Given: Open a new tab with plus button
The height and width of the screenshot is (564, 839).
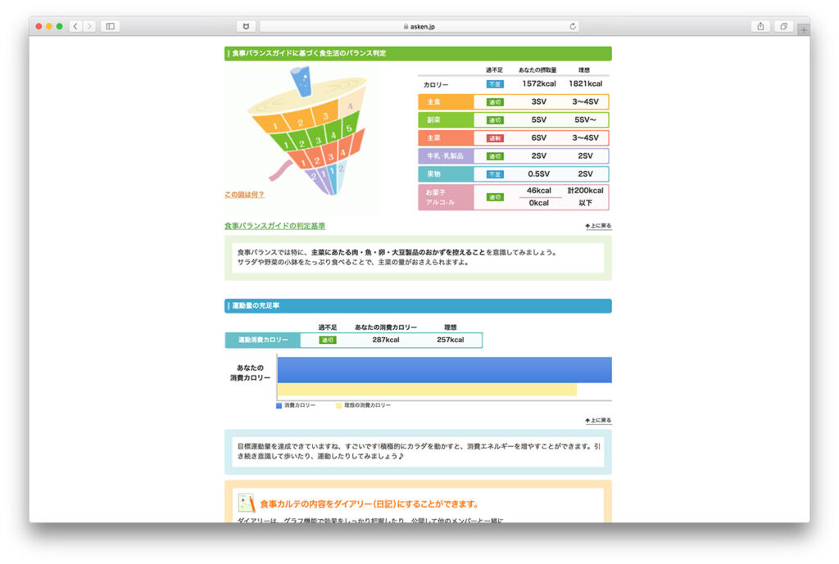Looking at the screenshot, I should (x=803, y=30).
